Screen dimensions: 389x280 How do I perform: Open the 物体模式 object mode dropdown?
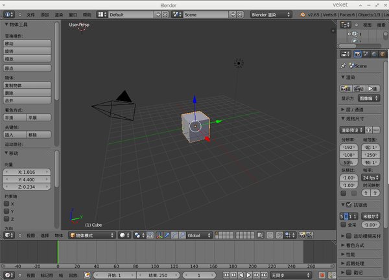coord(91,235)
